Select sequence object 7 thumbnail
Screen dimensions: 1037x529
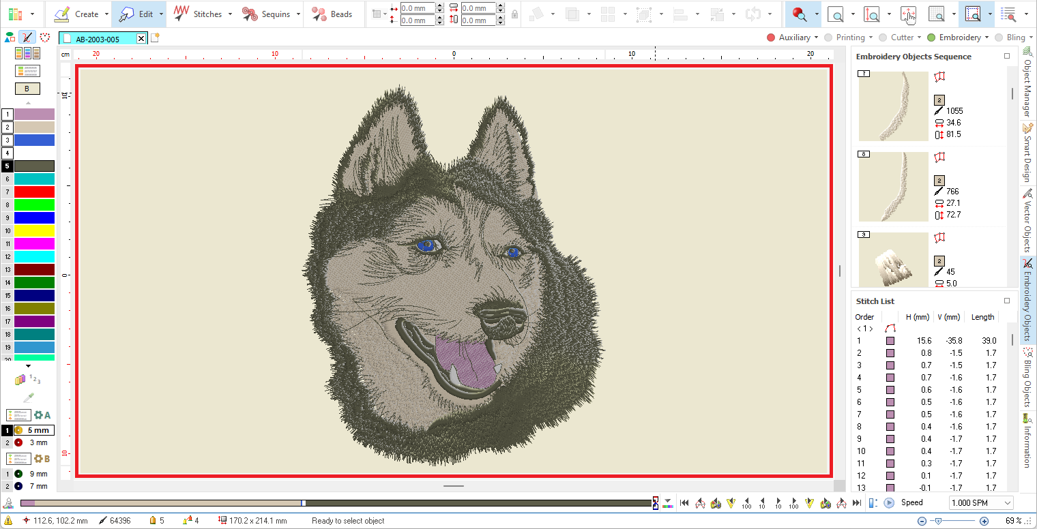point(893,106)
